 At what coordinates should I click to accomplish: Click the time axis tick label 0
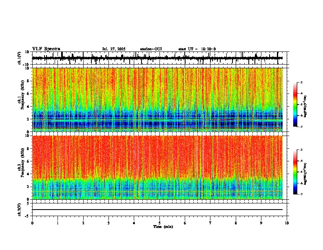tap(32, 223)
